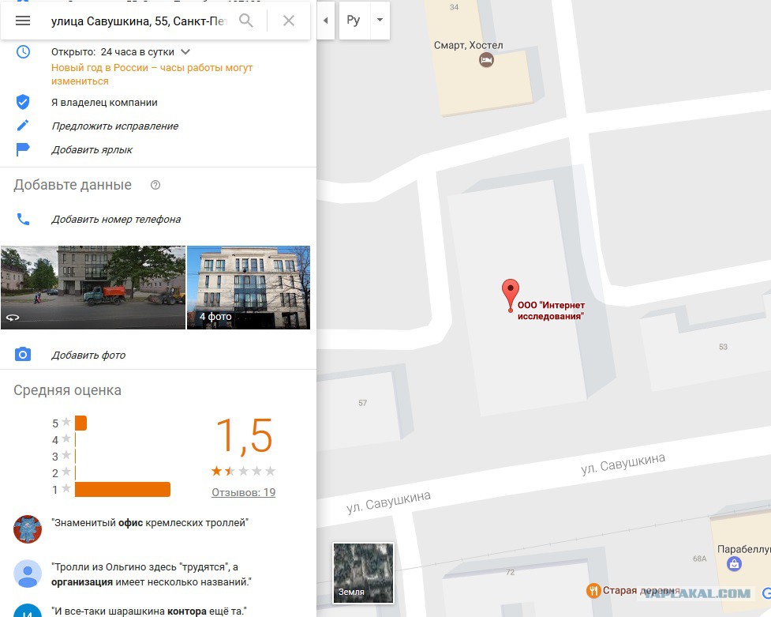The width and height of the screenshot is (771, 617).
Task: Click the Смарт, Хостел lodging icon
Action: point(486,60)
